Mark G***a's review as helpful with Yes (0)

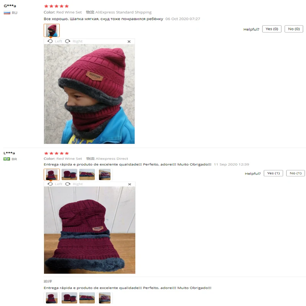(272, 29)
